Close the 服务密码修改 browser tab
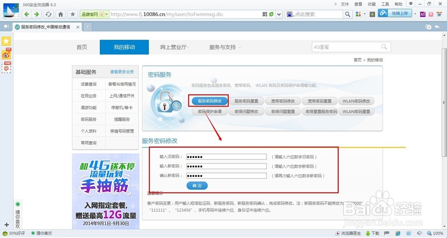This screenshot has width=447, height=238. (x=78, y=27)
